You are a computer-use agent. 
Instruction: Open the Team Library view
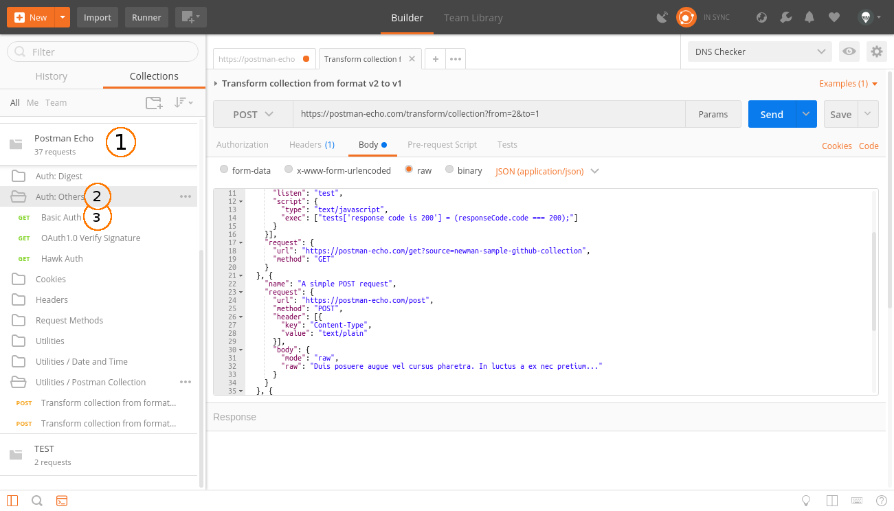pos(473,18)
